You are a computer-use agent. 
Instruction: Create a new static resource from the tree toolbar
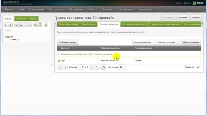[30, 25]
